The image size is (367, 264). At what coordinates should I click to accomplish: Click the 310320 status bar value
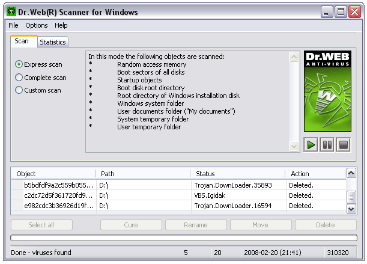tap(338, 253)
